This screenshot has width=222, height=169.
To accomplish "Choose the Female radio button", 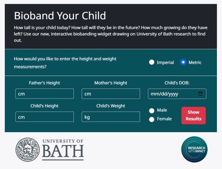I will [152, 119].
